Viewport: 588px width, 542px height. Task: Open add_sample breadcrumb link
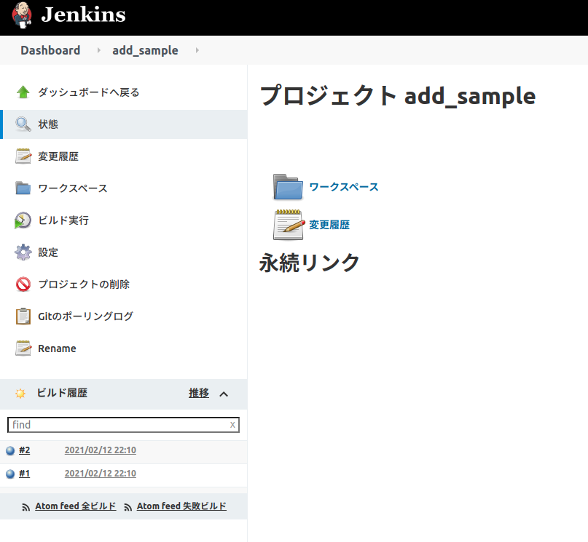tap(145, 50)
